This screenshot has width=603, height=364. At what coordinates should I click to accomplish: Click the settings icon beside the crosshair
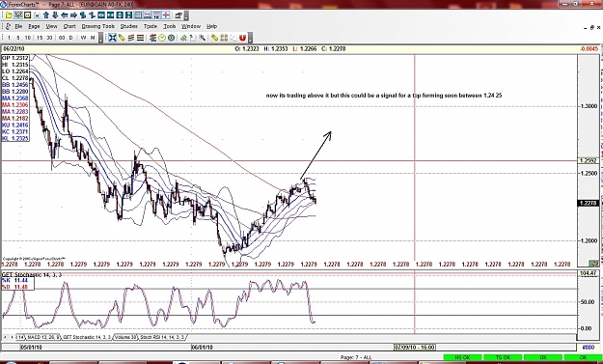178,15
